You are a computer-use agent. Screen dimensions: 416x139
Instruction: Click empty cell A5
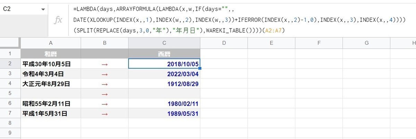click(51, 94)
